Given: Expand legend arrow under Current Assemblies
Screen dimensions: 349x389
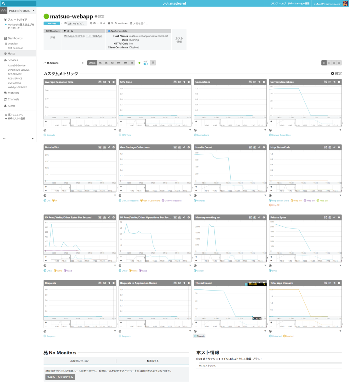Looking at the screenshot, I should [340, 130].
